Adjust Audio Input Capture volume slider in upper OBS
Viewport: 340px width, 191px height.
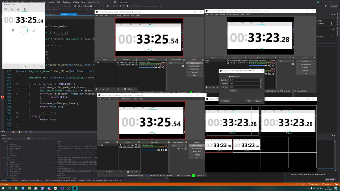(x=148, y=67)
